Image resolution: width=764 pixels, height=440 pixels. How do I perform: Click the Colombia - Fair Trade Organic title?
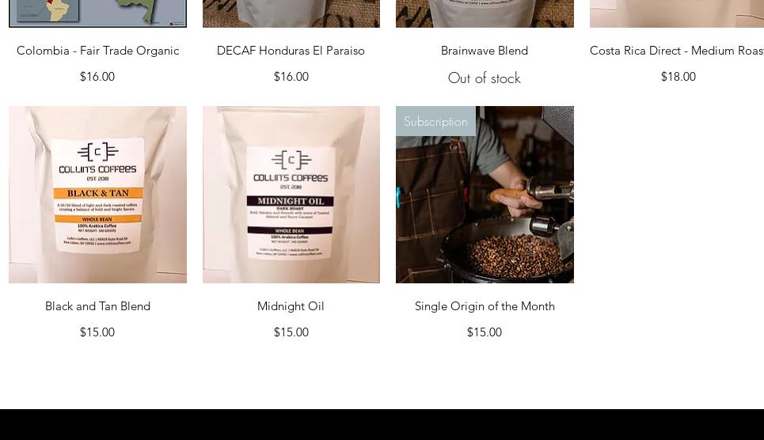[98, 51]
